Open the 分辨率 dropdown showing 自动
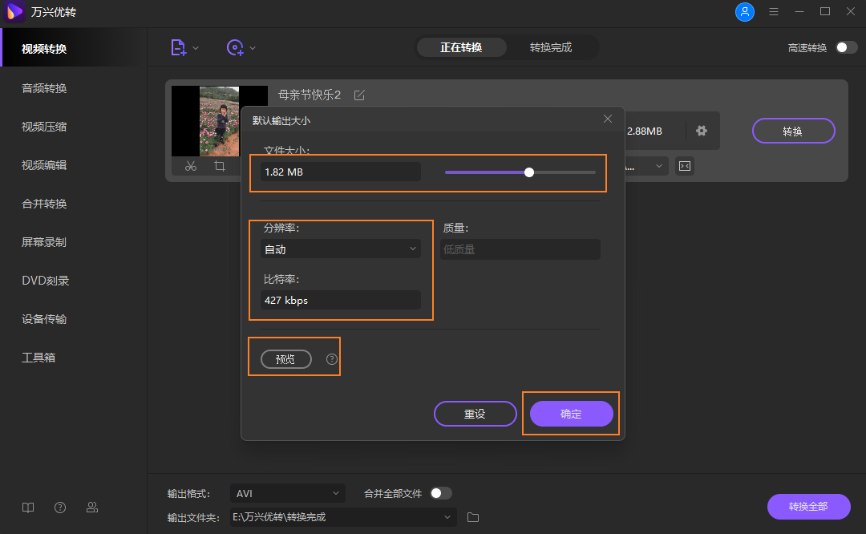This screenshot has height=534, width=866. point(340,249)
